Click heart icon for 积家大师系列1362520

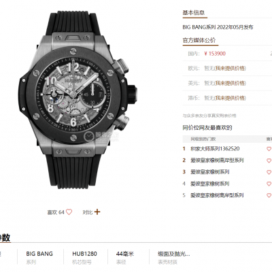click(x=269, y=149)
